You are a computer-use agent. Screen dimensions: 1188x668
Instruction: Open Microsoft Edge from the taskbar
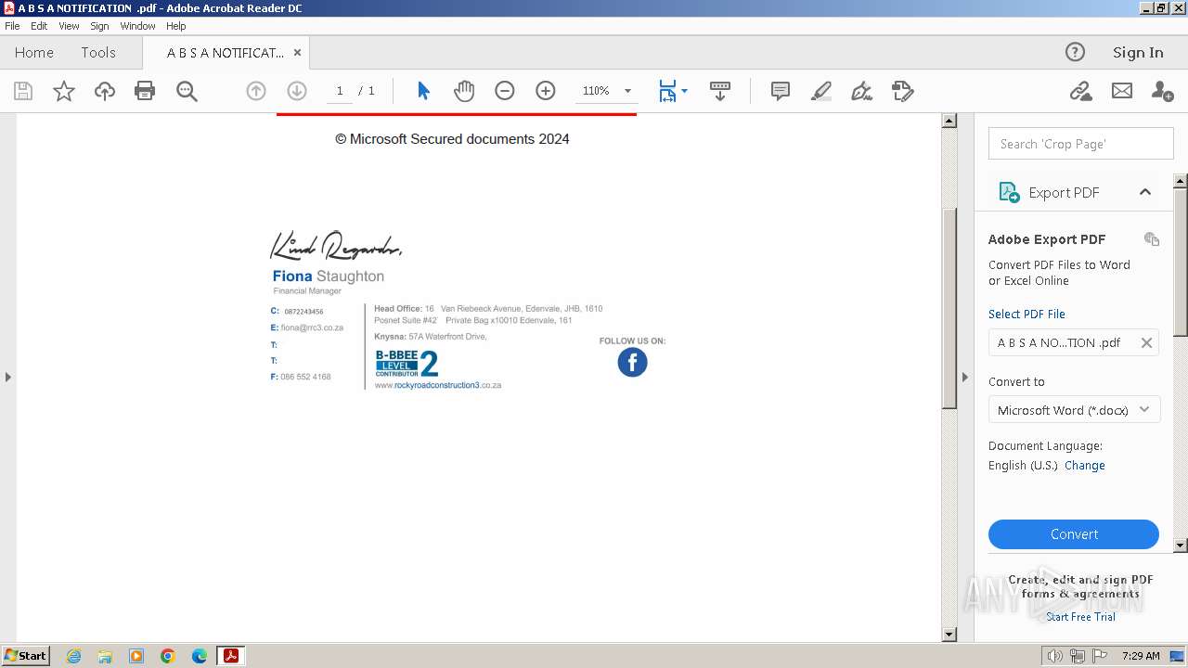[200, 656]
